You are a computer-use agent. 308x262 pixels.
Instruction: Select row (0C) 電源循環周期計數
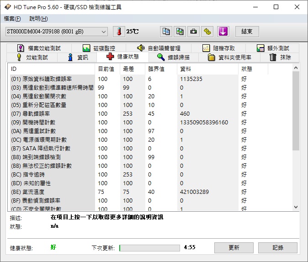151,140
